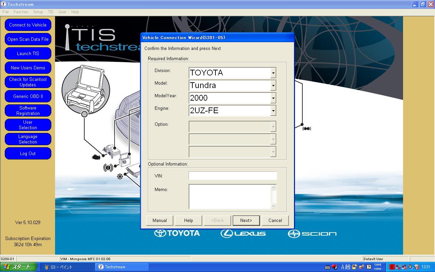Open the IME dictionary tool icon with magnifier
Image resolution: width=435 pixels, height=272 pixels.
click(x=355, y=267)
